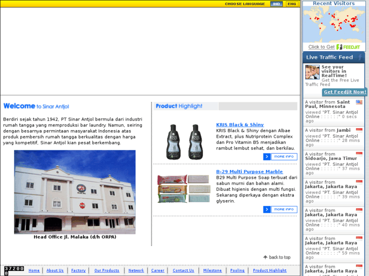Screen dimensions: 369x276
Task: Click More Info for KRIS Black & Shiny
Action: click(x=284, y=156)
